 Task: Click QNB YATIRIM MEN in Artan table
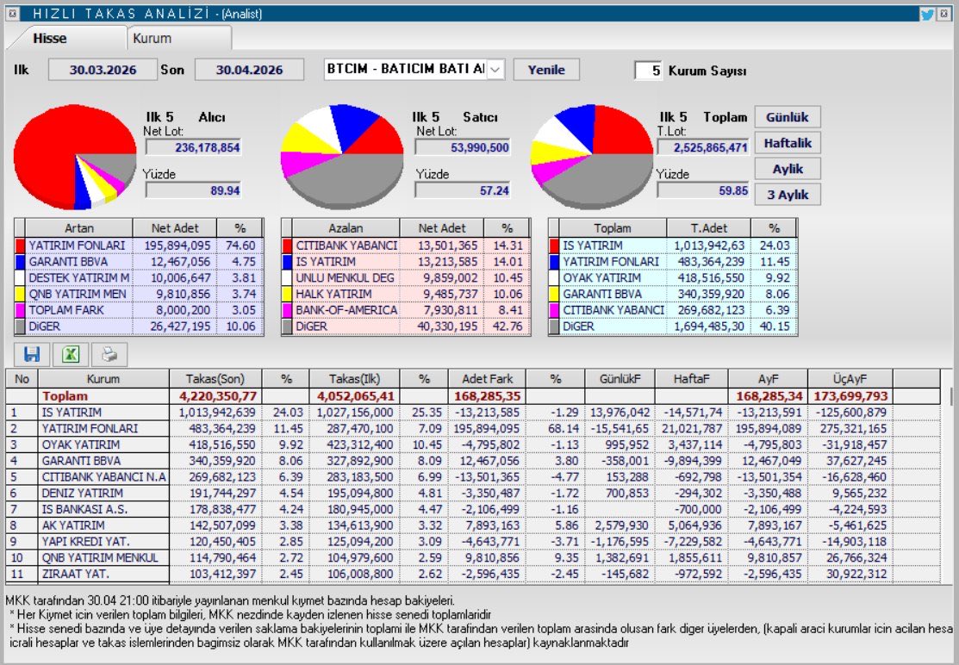click(x=77, y=294)
